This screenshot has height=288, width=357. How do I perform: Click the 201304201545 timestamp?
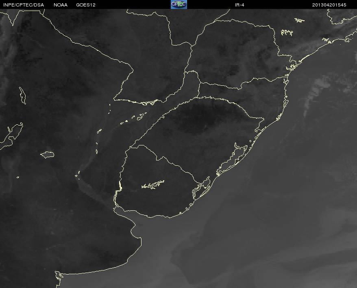click(x=329, y=5)
